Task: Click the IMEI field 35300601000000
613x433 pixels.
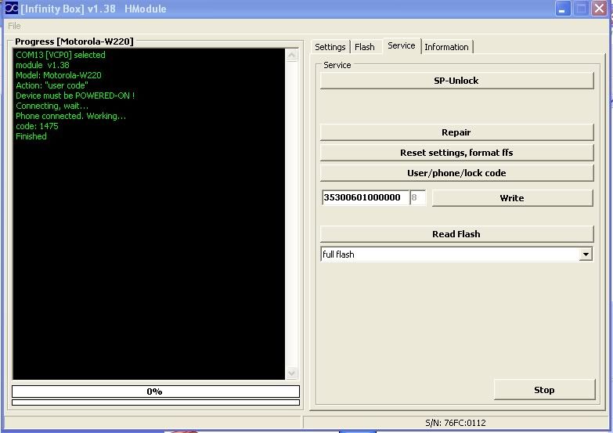Action: tap(365, 197)
